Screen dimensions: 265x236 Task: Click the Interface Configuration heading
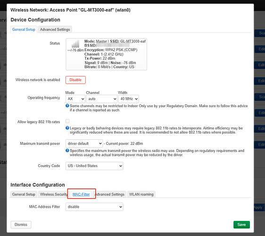tap(38, 185)
